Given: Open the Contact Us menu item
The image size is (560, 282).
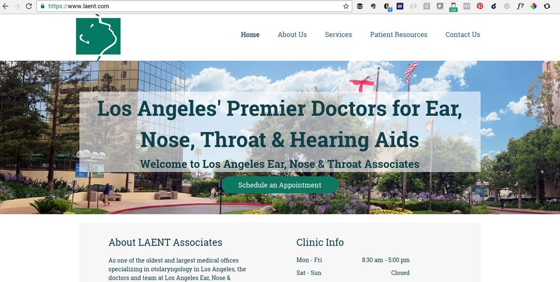Looking at the screenshot, I should click(x=463, y=34).
